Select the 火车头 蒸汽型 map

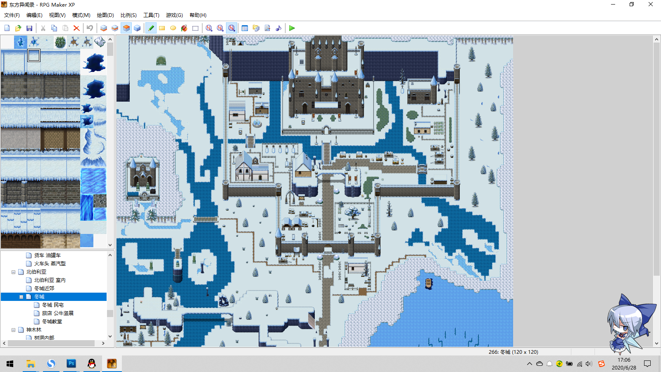point(50,264)
